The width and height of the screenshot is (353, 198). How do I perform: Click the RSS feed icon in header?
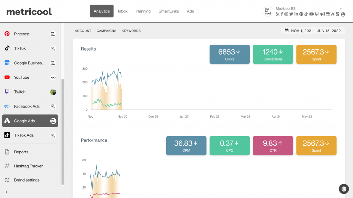coord(278,14)
